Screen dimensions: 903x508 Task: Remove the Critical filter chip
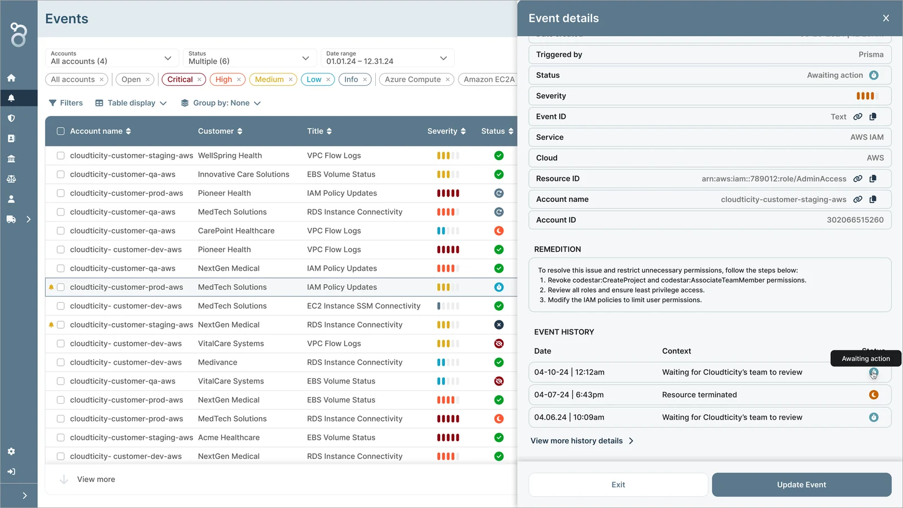(x=199, y=79)
